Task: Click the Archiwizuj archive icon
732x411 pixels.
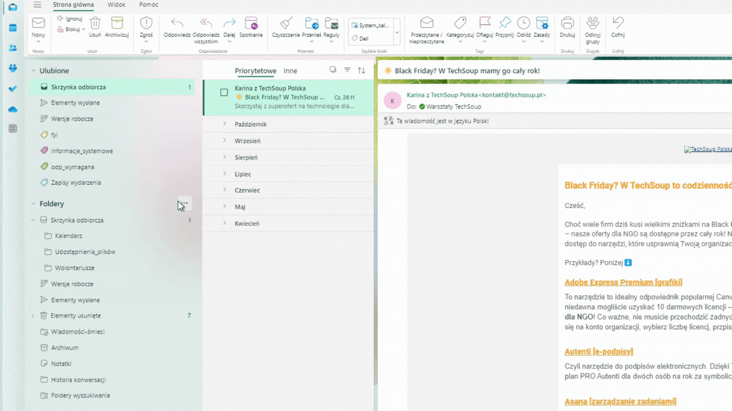Action: point(117,23)
